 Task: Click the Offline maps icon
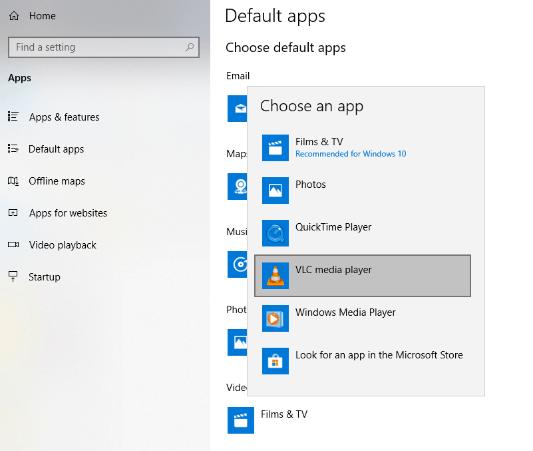[x=13, y=181]
